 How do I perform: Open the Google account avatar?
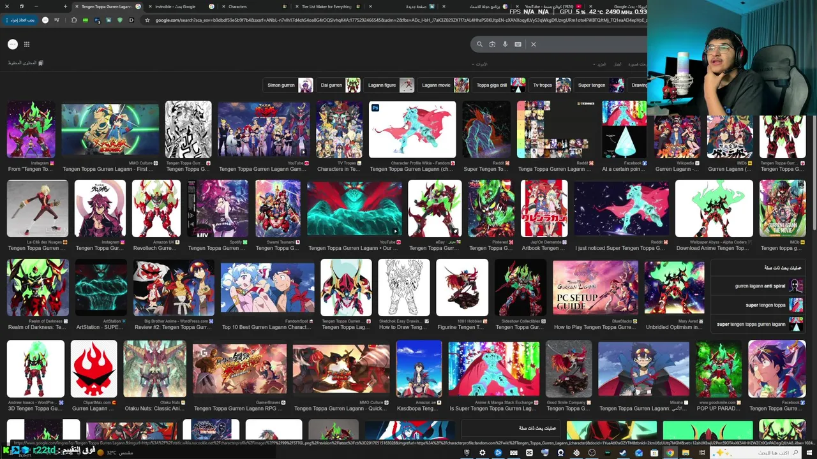(x=13, y=44)
